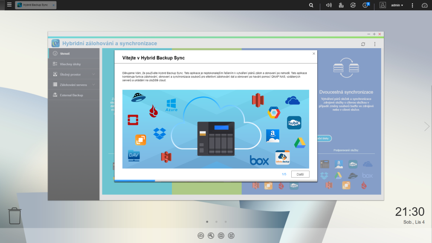Screen dimensions: 432x243
Task: Open the volume control speaker icon
Action: pyautogui.click(x=329, y=5)
